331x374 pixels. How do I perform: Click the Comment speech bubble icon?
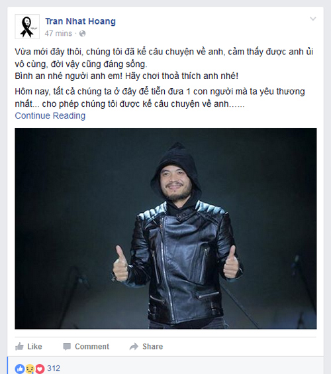(x=67, y=346)
